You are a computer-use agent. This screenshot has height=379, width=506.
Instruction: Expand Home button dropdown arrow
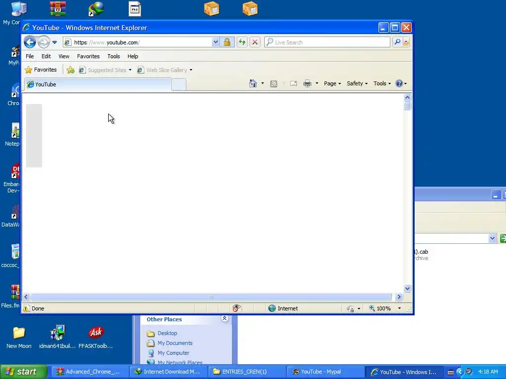click(x=263, y=83)
